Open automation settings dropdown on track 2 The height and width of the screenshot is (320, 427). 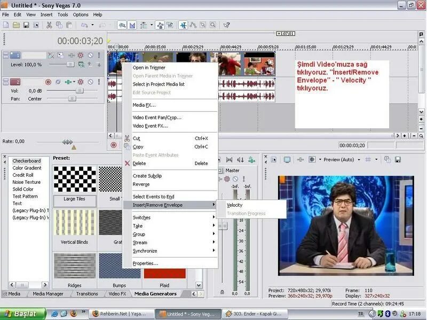tap(74, 82)
